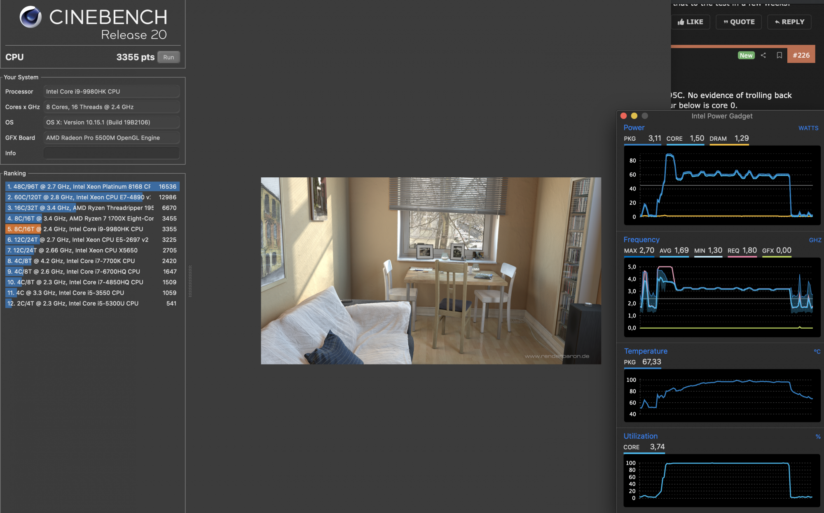This screenshot has height=513, width=824.
Task: Click the Cinebench sphere logo icon
Action: point(30,17)
